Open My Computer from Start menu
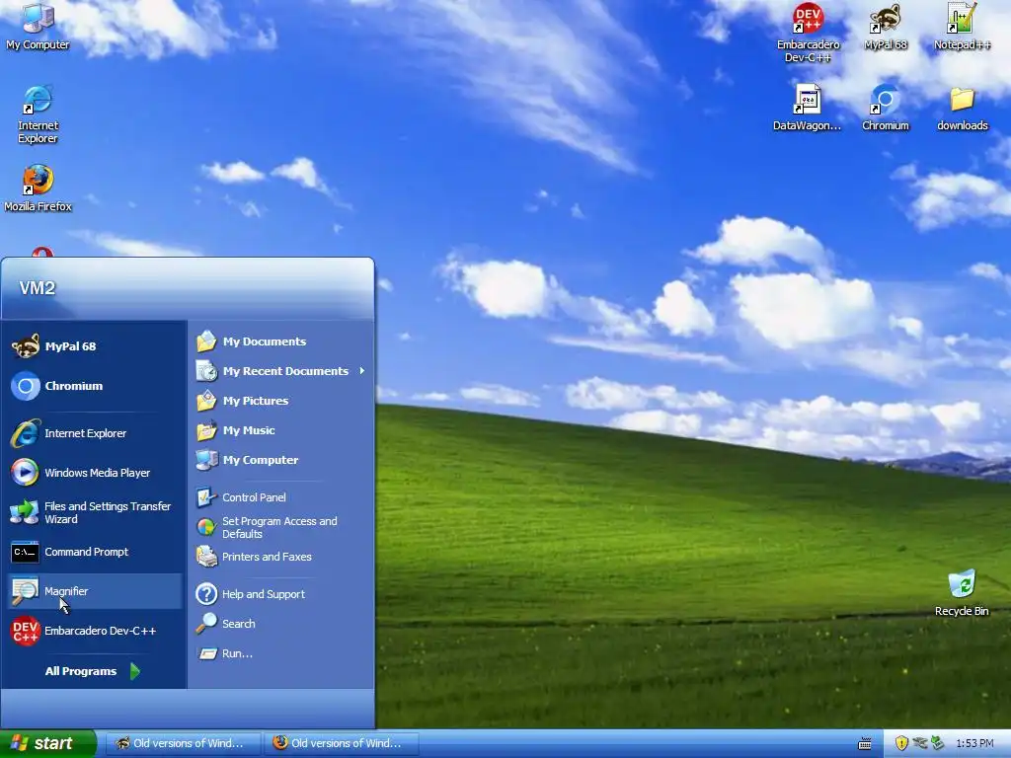1011x758 pixels. coord(281,460)
